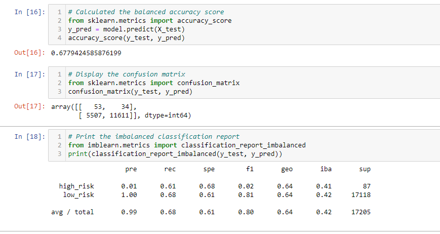The width and height of the screenshot is (440, 234).
Task: Click the print(classification_report_imbalanced) line
Action: (175, 154)
